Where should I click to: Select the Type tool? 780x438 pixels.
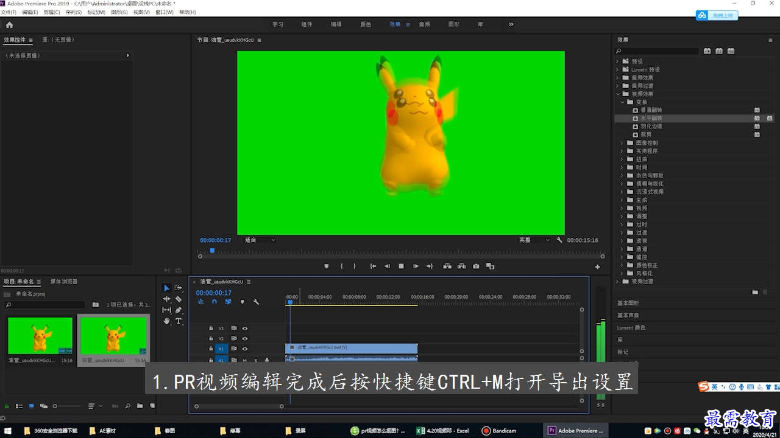pos(179,321)
